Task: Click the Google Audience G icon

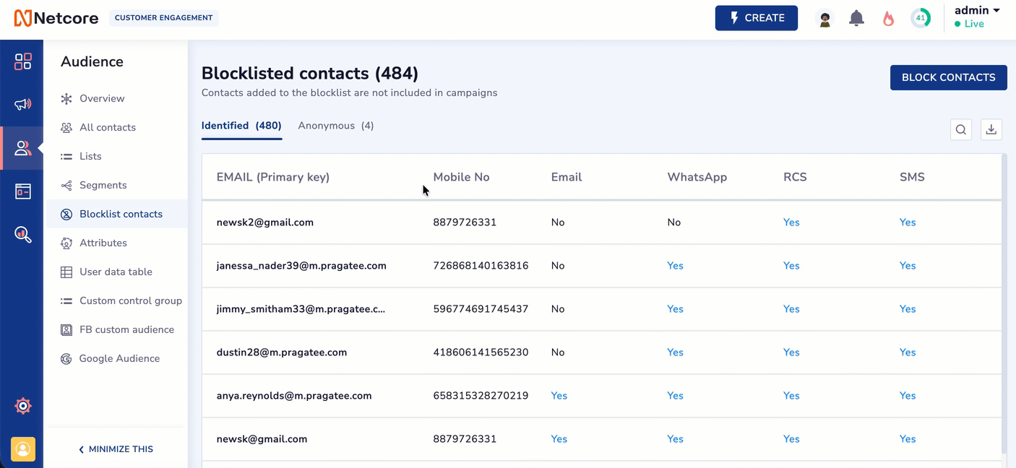Action: coord(66,359)
